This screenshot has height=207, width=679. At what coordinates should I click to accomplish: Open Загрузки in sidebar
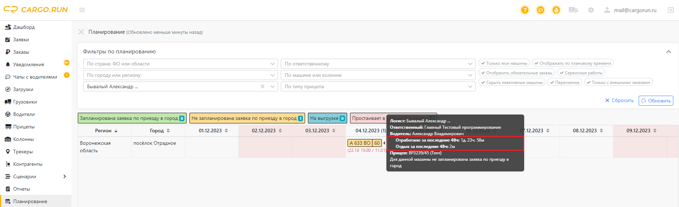point(36,89)
